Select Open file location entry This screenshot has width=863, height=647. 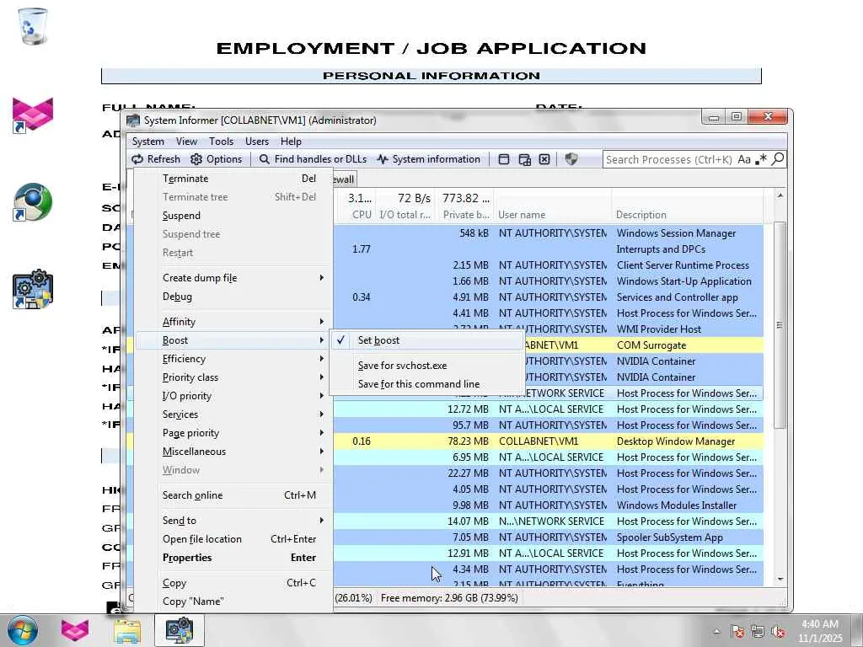tap(234, 539)
